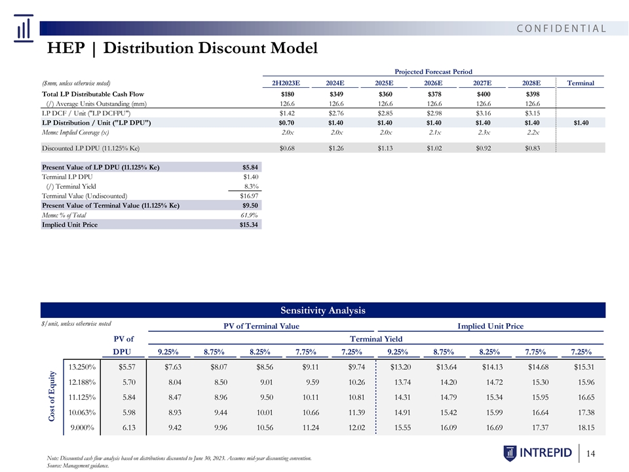The height and width of the screenshot is (472, 629).
Task: Select the 'HEP | Distribution Discount Model' title
Action: 182,48
